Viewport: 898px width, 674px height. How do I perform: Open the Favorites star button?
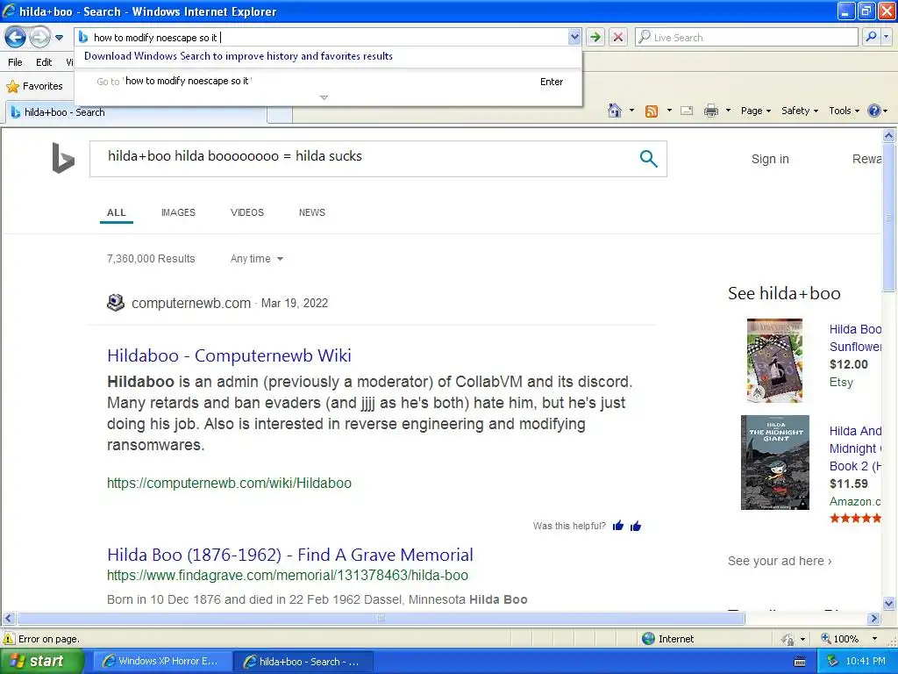coord(34,86)
